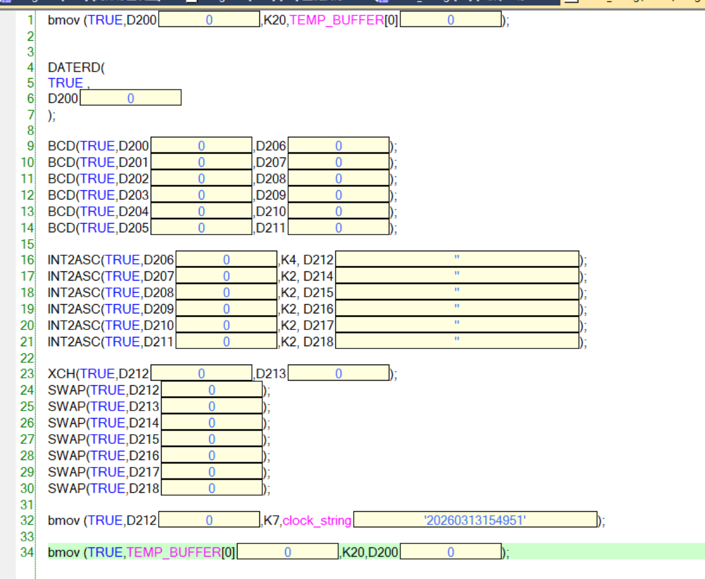This screenshot has width=705, height=579.
Task: Click the pink clock_string variable name
Action: 317,520
